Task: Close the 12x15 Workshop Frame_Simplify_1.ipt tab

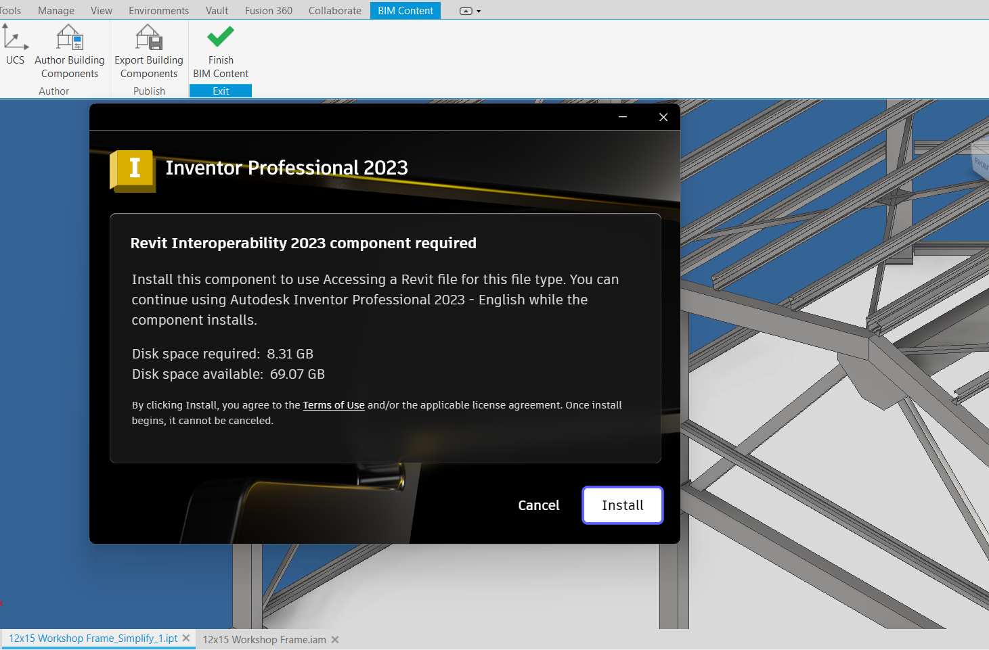Action: coord(186,638)
